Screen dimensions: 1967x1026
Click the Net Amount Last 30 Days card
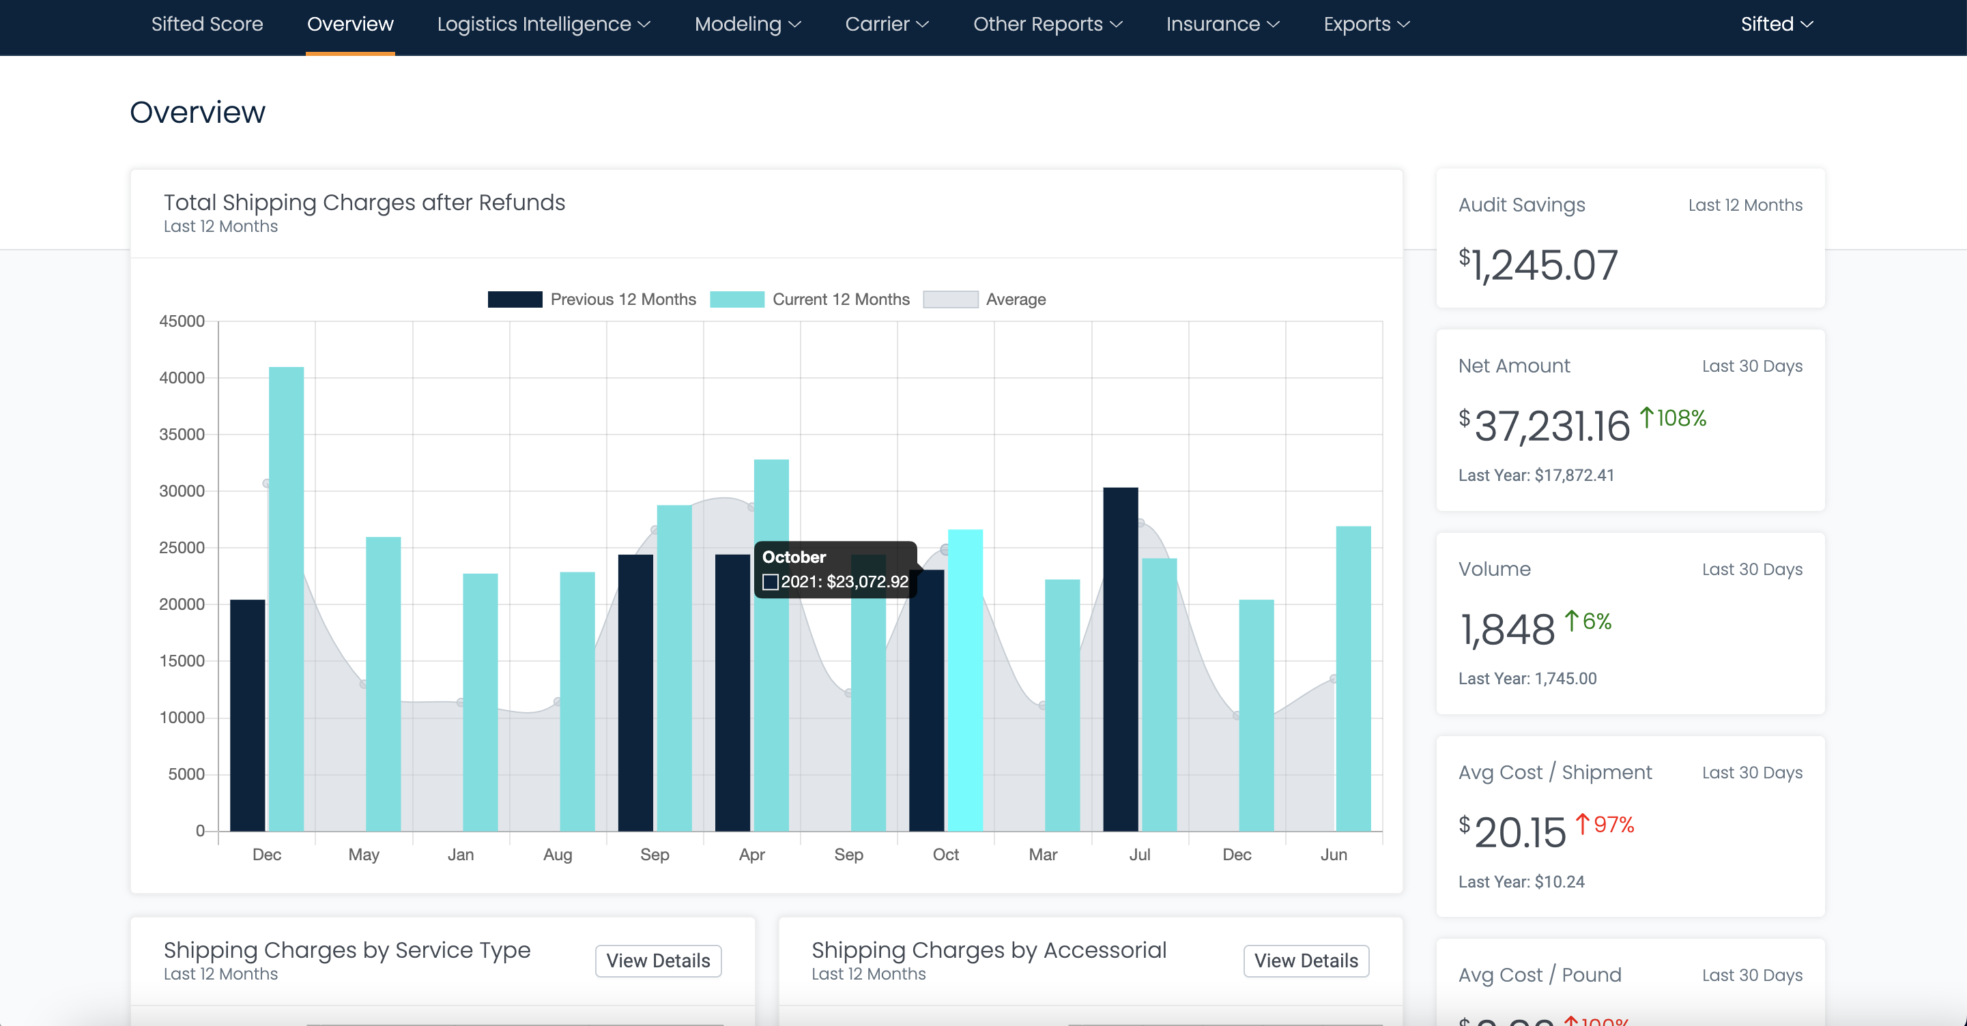click(1631, 420)
